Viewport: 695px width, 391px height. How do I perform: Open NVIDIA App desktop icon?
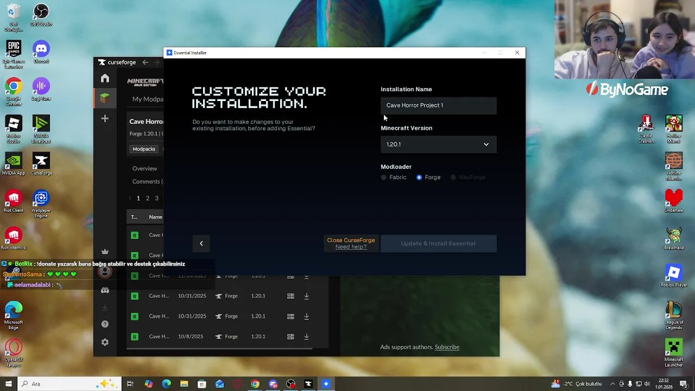(14, 164)
